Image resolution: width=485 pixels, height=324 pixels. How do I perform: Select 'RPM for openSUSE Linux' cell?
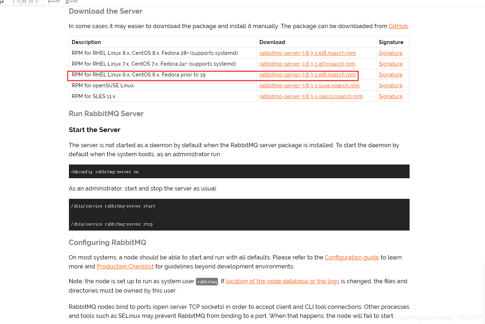(163, 86)
